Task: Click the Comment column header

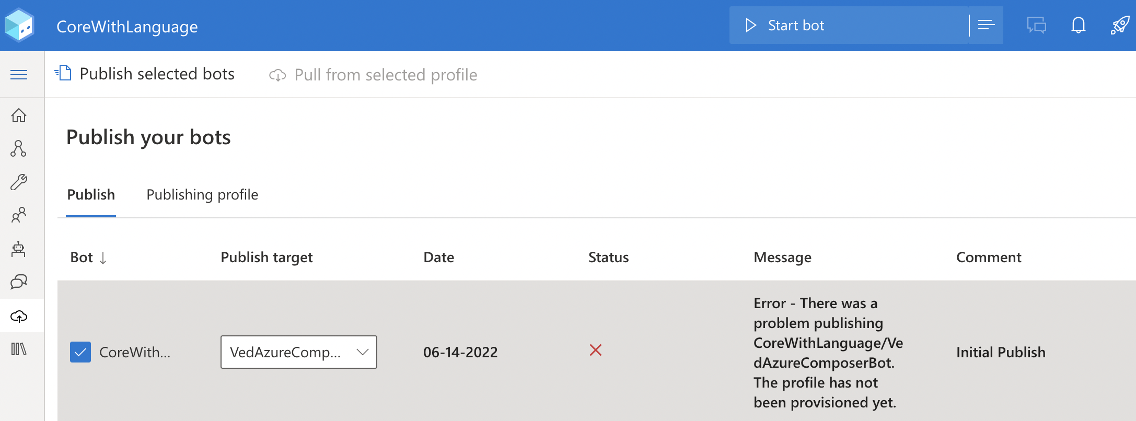Action: point(989,257)
